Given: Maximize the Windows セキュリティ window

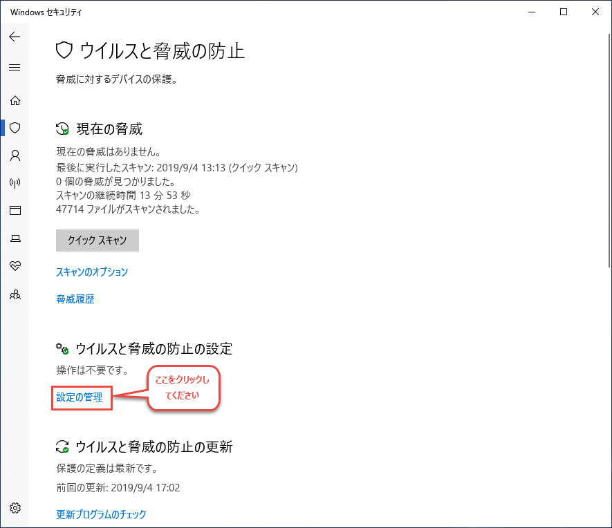Looking at the screenshot, I should click(x=563, y=12).
